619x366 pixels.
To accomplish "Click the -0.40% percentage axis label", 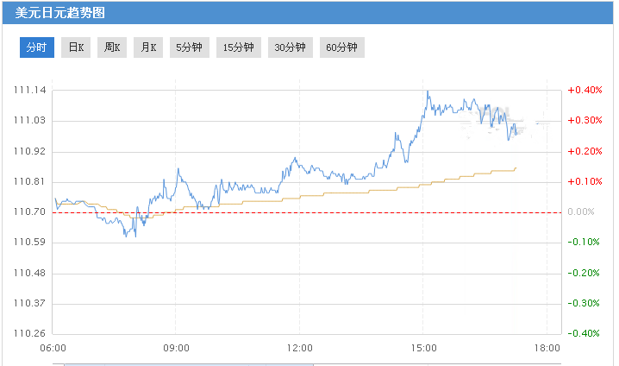I will click(x=583, y=334).
